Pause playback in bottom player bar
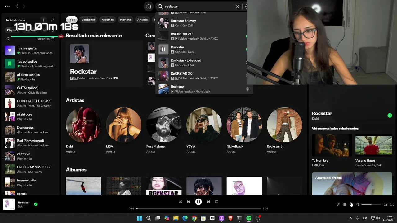Screen dimensions: 397x223 tap(198, 202)
